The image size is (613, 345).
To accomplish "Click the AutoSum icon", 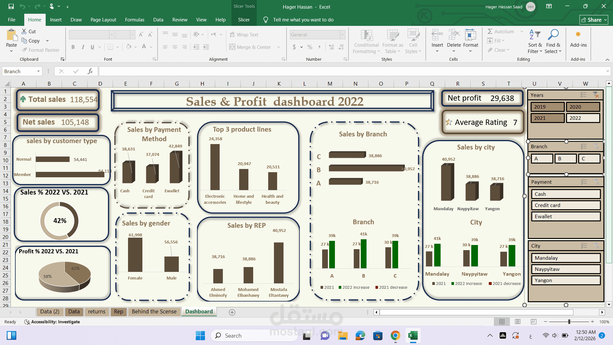I will coord(490,31).
